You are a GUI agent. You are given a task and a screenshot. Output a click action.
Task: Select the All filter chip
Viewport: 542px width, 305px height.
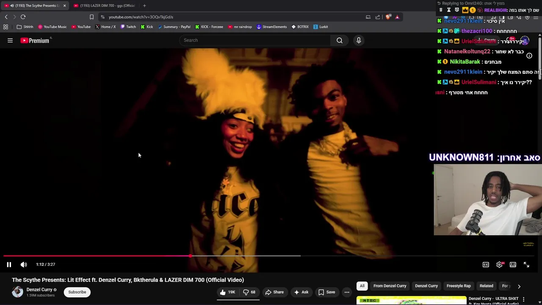click(x=362, y=286)
